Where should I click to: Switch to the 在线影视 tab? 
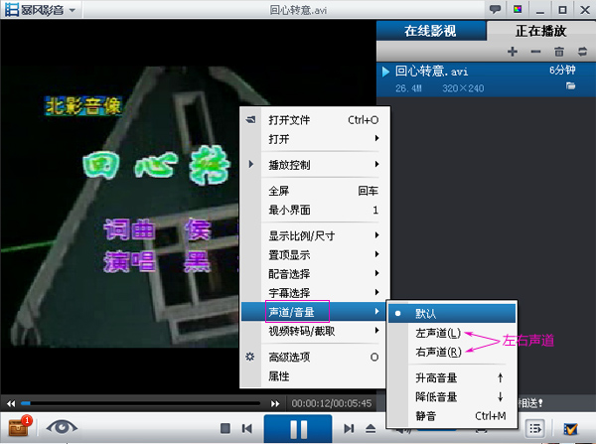[x=430, y=30]
